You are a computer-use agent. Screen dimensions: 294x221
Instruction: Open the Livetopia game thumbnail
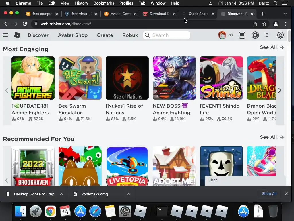tap(127, 166)
